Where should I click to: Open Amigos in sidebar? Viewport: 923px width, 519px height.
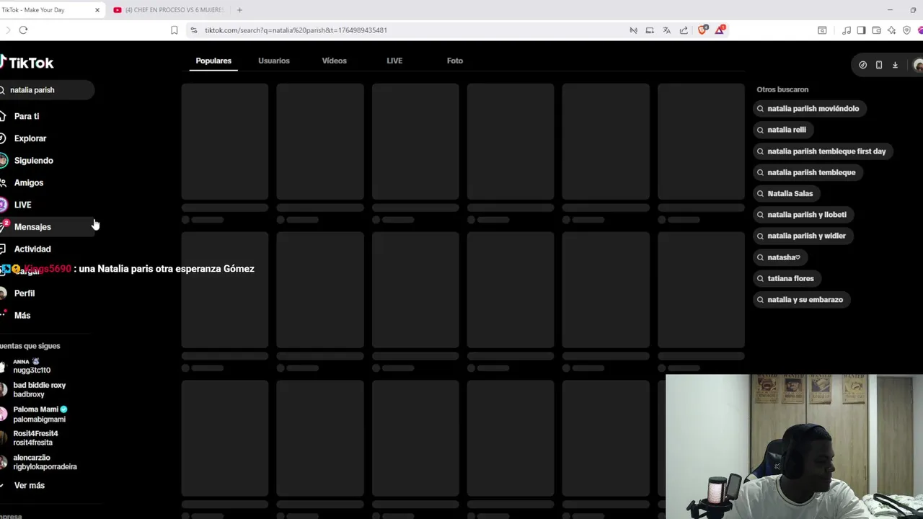[29, 183]
